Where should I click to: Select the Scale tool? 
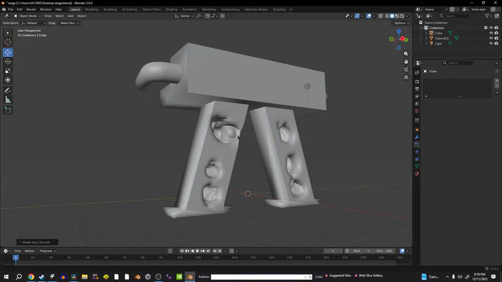[8, 71]
